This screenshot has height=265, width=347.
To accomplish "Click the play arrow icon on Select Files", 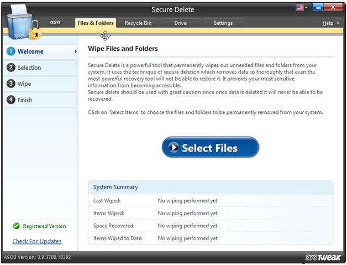I will (x=173, y=148).
